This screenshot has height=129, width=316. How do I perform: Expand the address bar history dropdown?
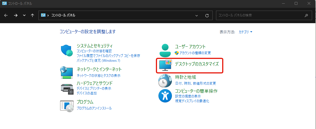click(x=197, y=16)
